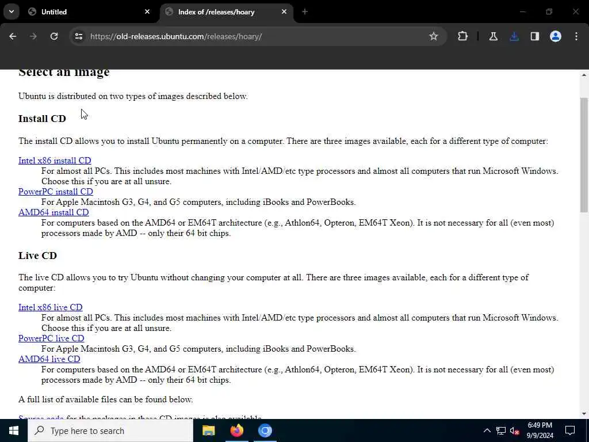Expand the tab search dropdown

pos(12,12)
